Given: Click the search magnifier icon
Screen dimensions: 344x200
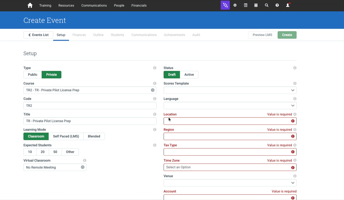Looking at the screenshot, I should 267,5.
